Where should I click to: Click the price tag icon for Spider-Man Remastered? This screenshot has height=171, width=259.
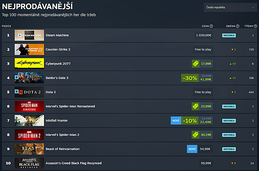tap(195, 106)
